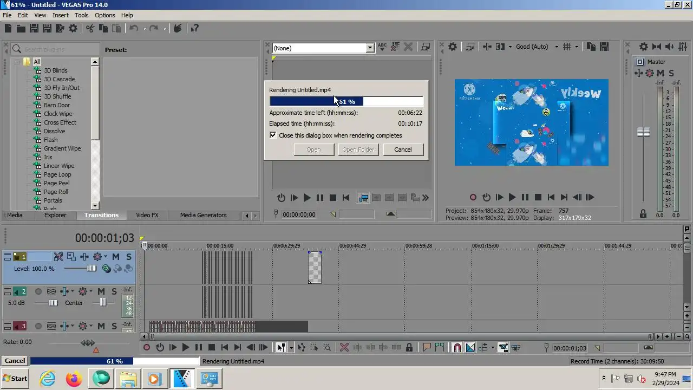
Task: Click the What's This help icon
Action: tap(195, 29)
